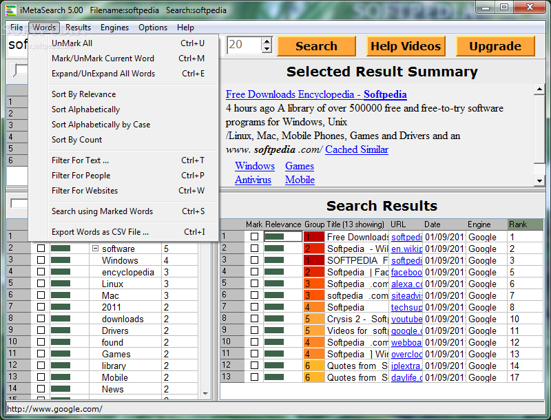Viewport: 551px width, 420px height.
Task: Click the Upgrade button
Action: pos(495,46)
